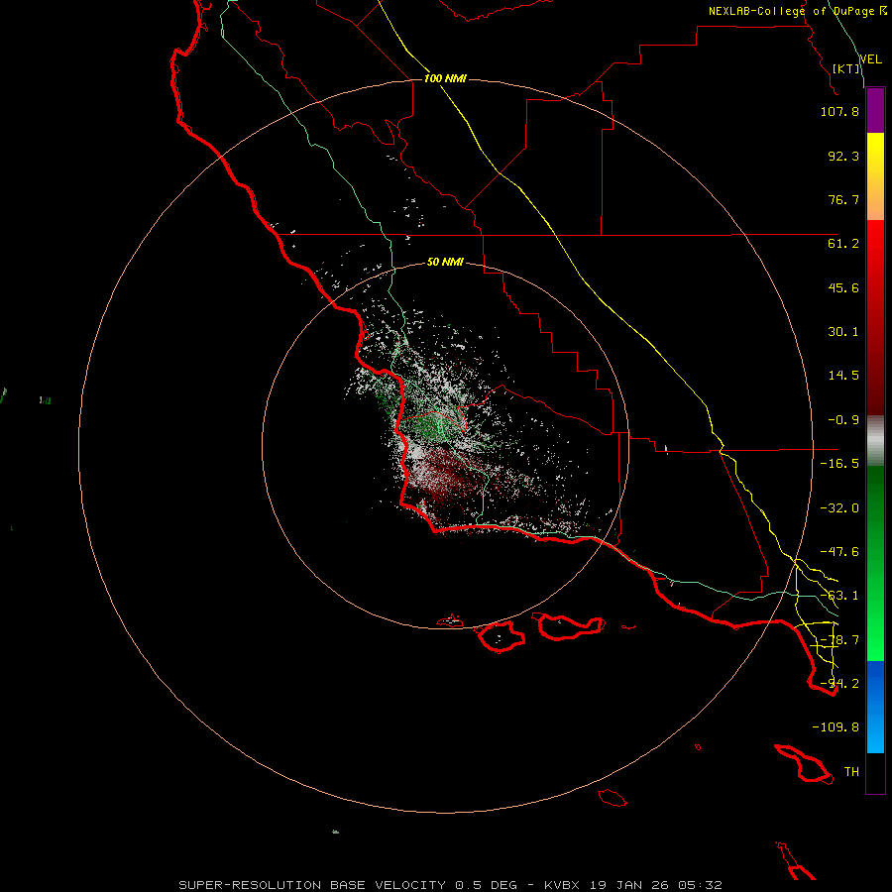This screenshot has height=892, width=892.
Task: Click the purple segment of velocity color bar
Action: (875, 110)
